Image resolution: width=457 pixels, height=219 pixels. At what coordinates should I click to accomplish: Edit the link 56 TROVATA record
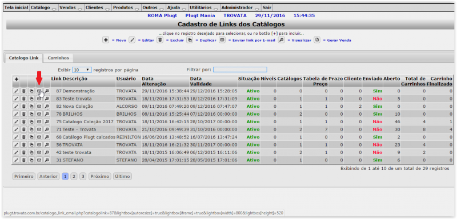[17, 144]
